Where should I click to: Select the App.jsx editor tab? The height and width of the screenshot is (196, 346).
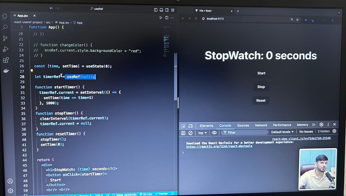(x=23, y=15)
